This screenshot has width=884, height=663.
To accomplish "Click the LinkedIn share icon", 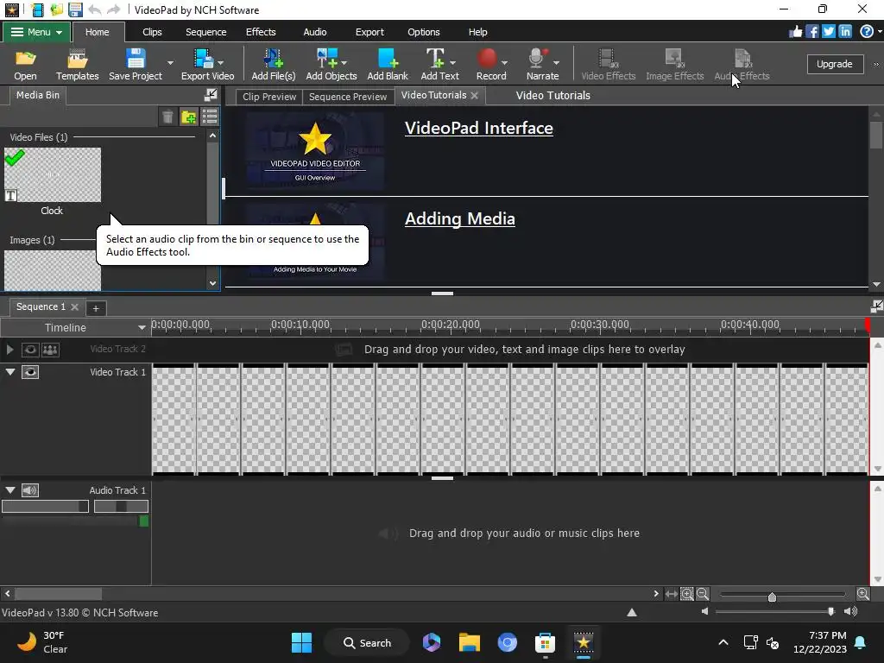I will (844, 32).
